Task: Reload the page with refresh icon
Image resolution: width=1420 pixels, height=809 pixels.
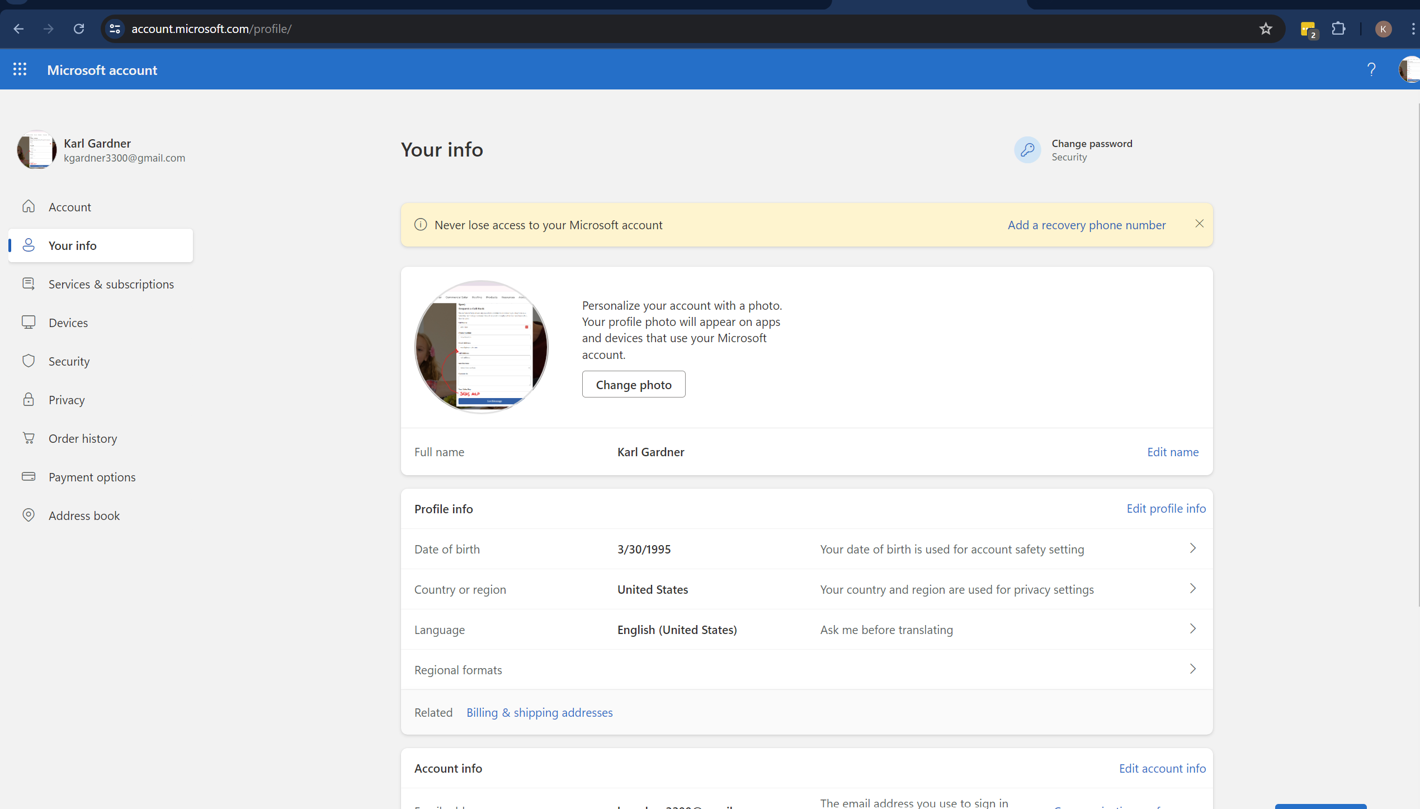Action: [x=79, y=29]
